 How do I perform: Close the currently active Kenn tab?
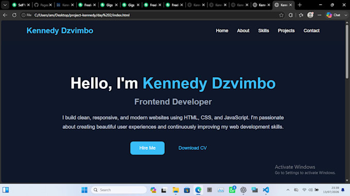tap(290, 5)
